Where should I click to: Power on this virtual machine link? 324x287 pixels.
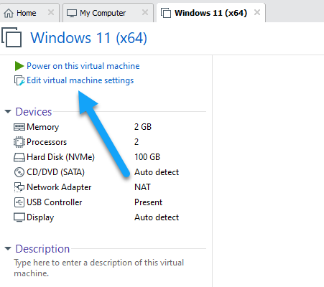click(x=83, y=66)
